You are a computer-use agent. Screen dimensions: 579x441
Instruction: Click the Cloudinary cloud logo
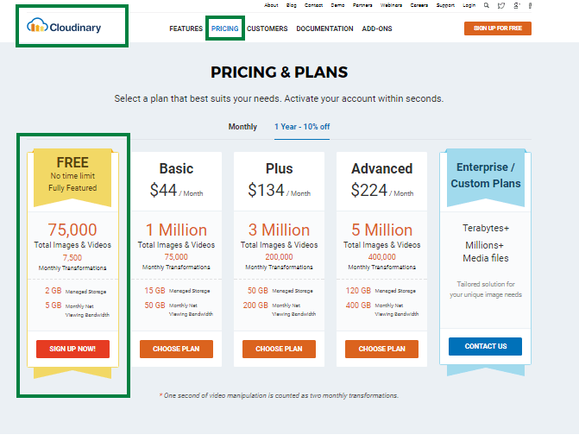64,26
